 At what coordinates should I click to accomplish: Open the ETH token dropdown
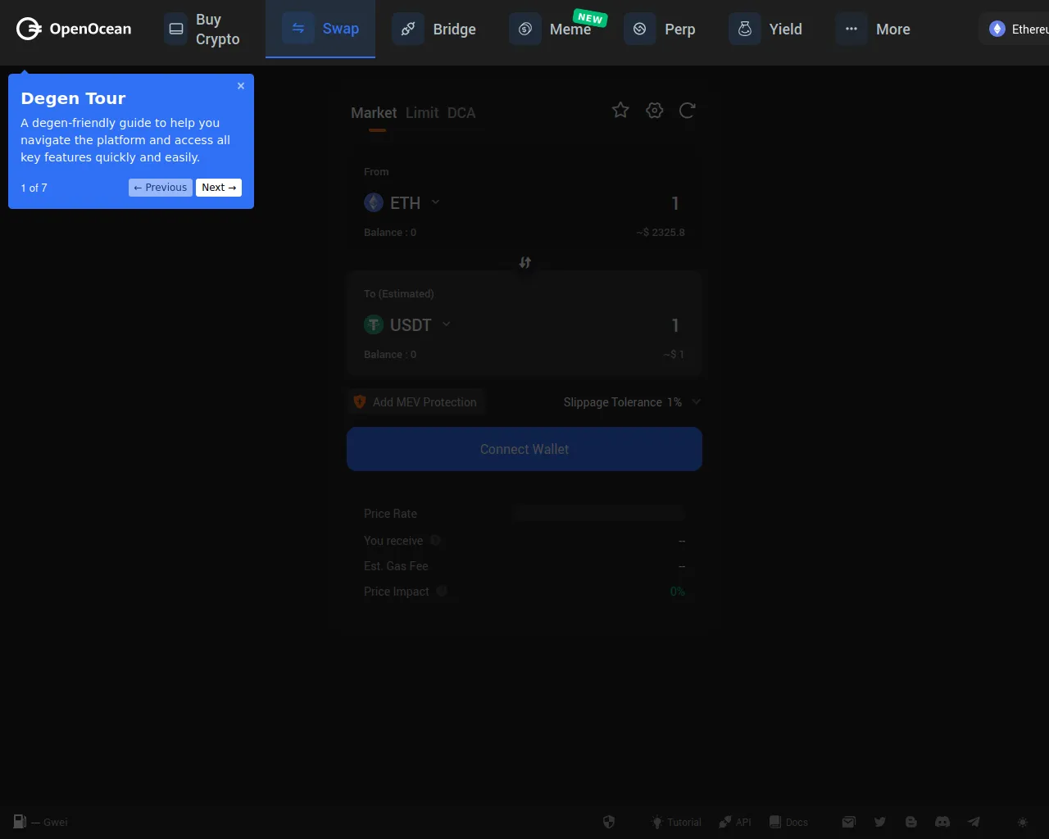[402, 202]
